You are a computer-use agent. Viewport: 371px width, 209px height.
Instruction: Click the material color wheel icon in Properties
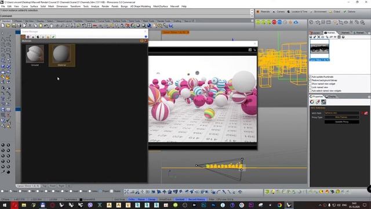coord(312,102)
